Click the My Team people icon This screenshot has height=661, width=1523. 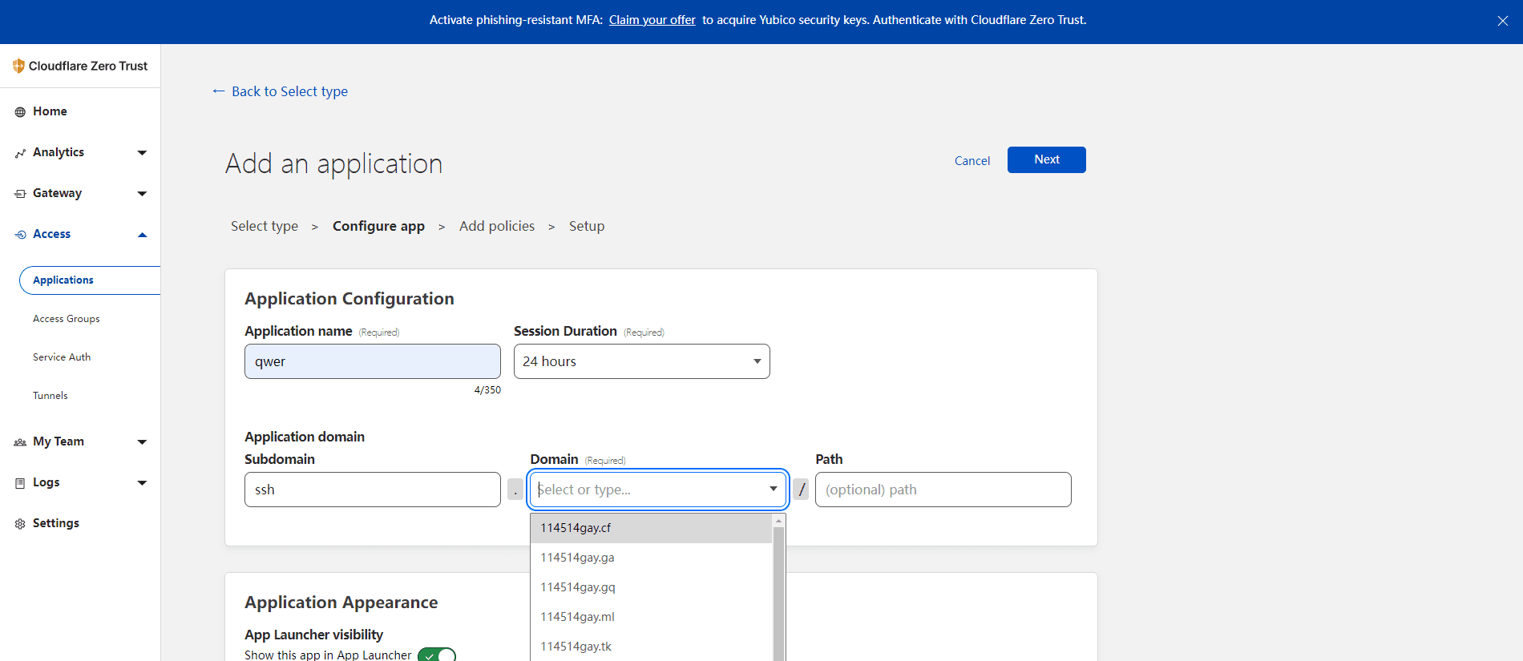(20, 442)
